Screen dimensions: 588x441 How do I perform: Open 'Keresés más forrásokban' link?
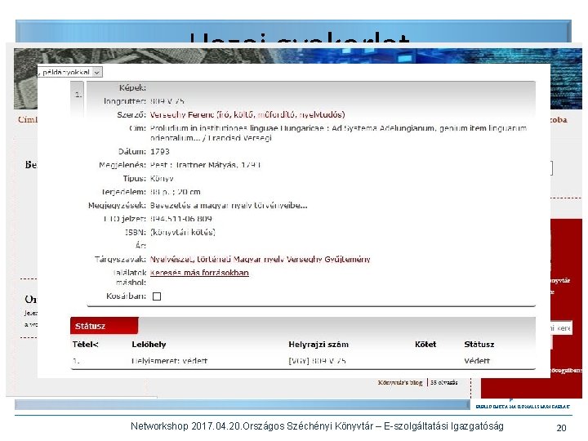click(x=199, y=273)
